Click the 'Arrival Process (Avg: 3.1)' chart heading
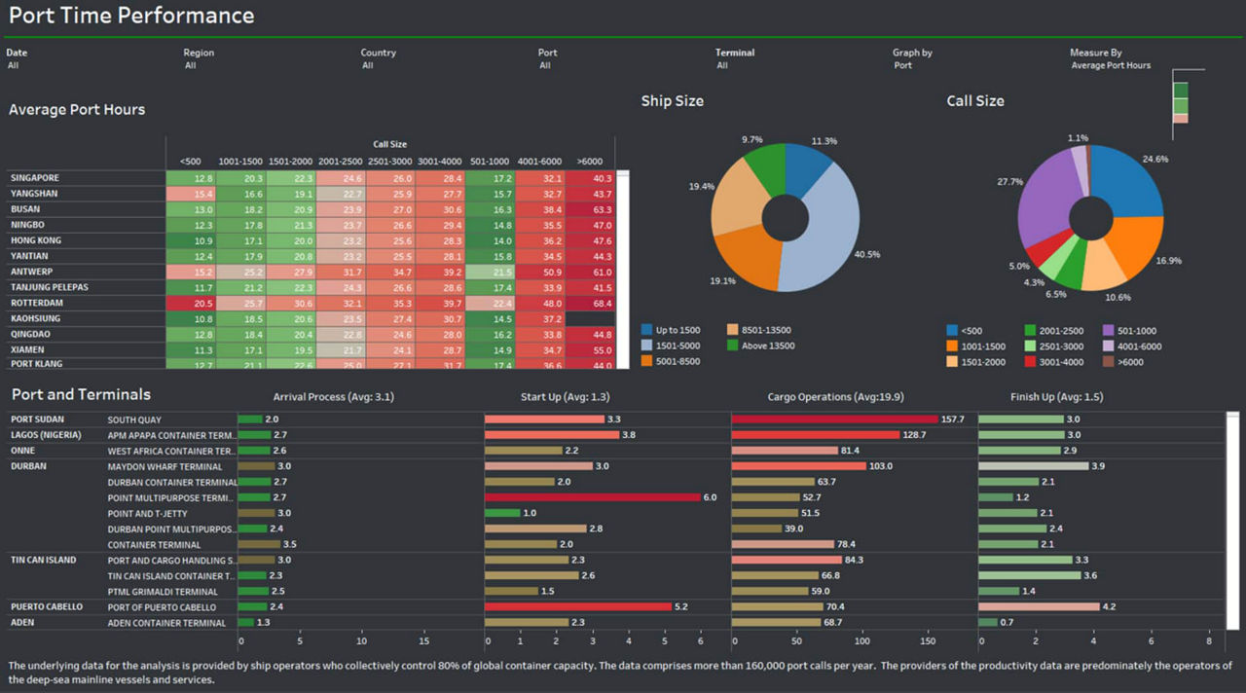This screenshot has height=693, width=1246. click(x=336, y=397)
